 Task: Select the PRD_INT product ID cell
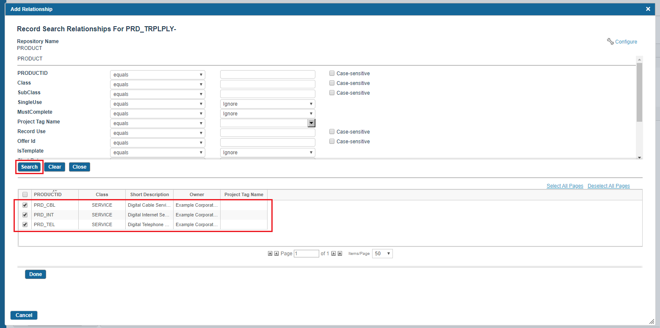(x=55, y=215)
